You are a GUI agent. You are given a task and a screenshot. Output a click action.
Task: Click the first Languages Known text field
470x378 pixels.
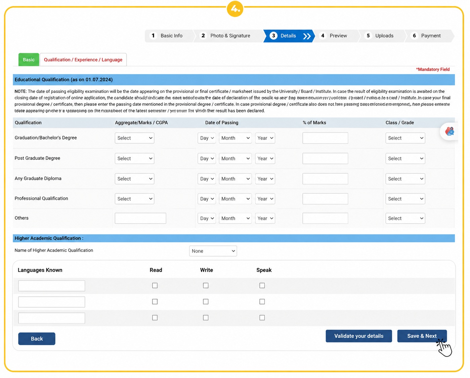[52, 286]
